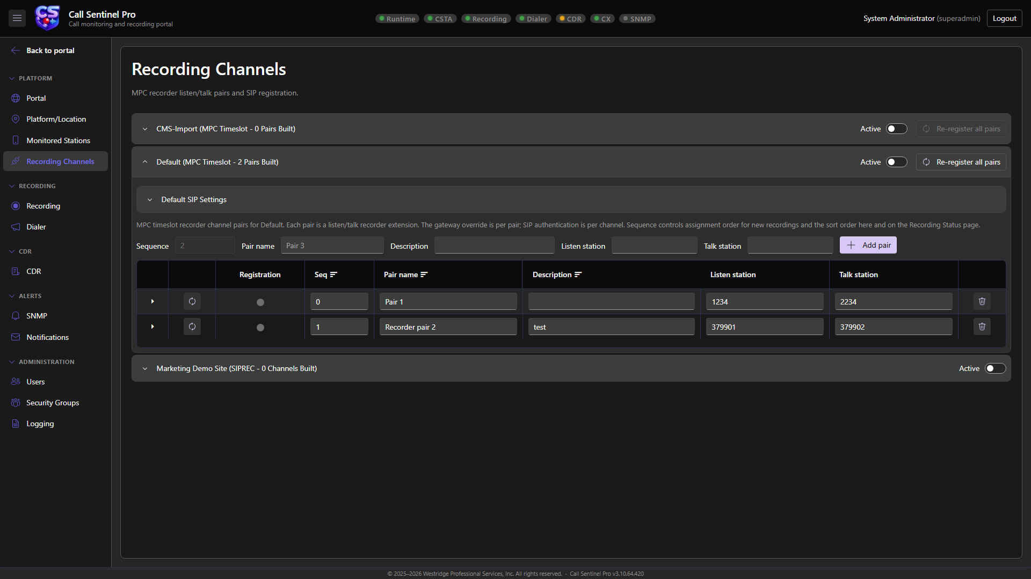Click Talk station 2234 field
Screen dimensions: 1031x579
point(894,301)
